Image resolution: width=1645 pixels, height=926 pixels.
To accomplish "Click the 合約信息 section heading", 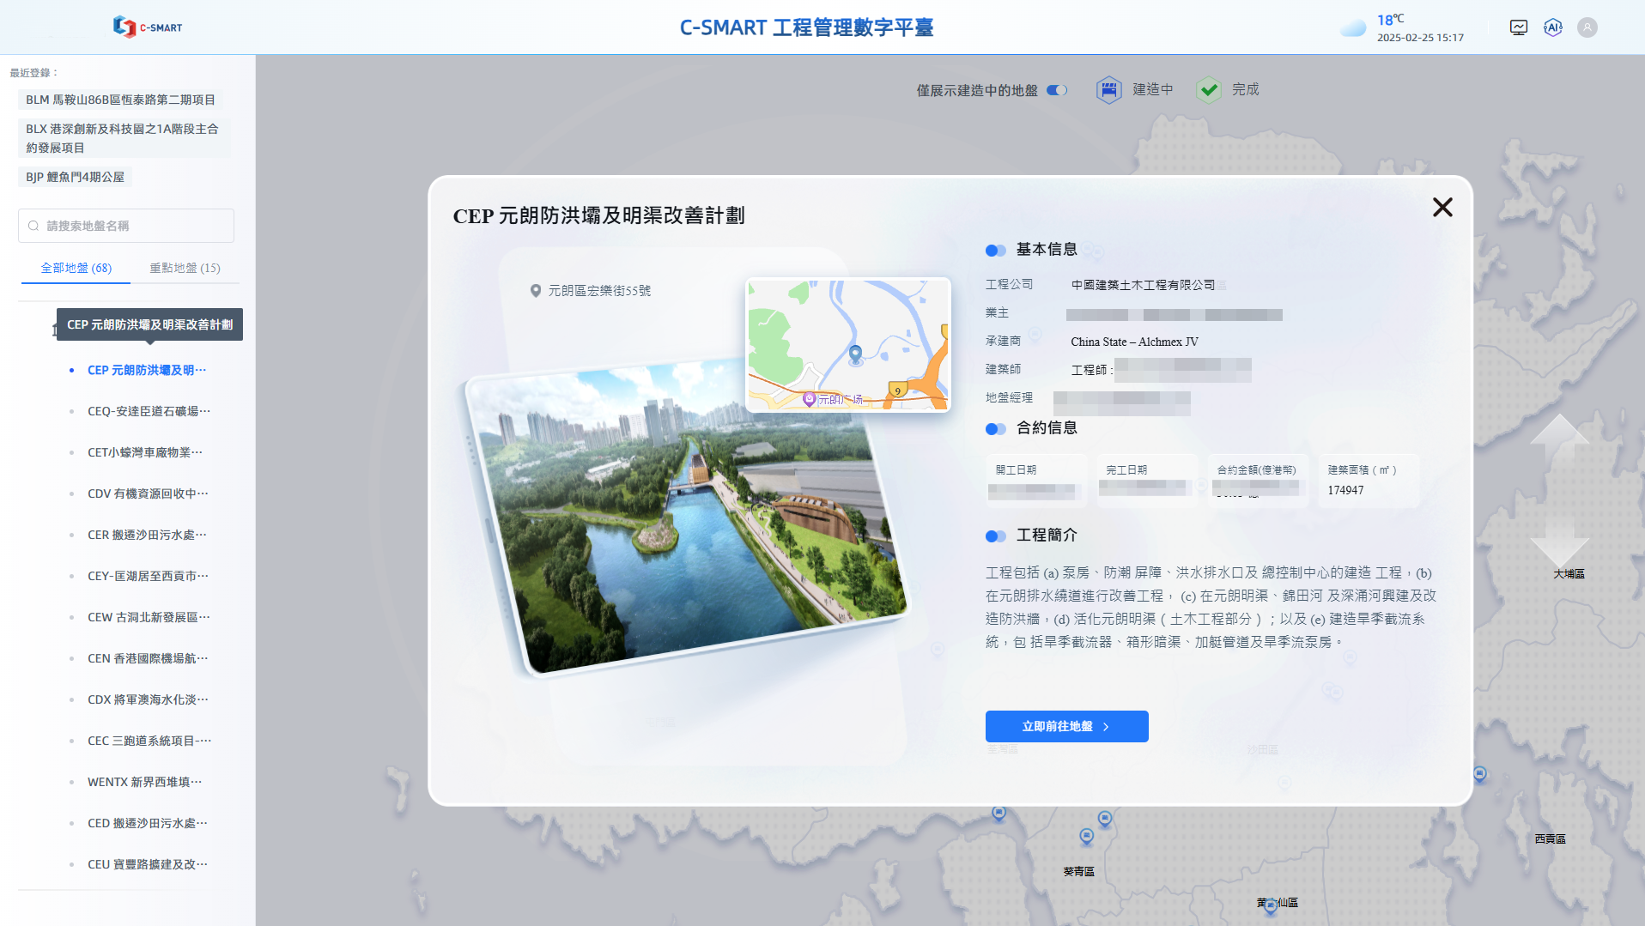I will click(1047, 428).
